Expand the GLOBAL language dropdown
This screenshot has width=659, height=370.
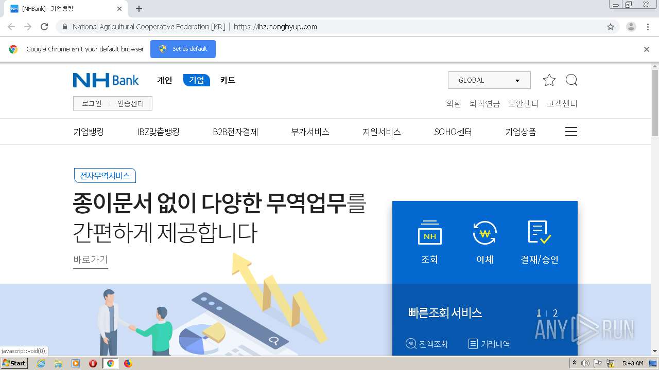coord(489,80)
